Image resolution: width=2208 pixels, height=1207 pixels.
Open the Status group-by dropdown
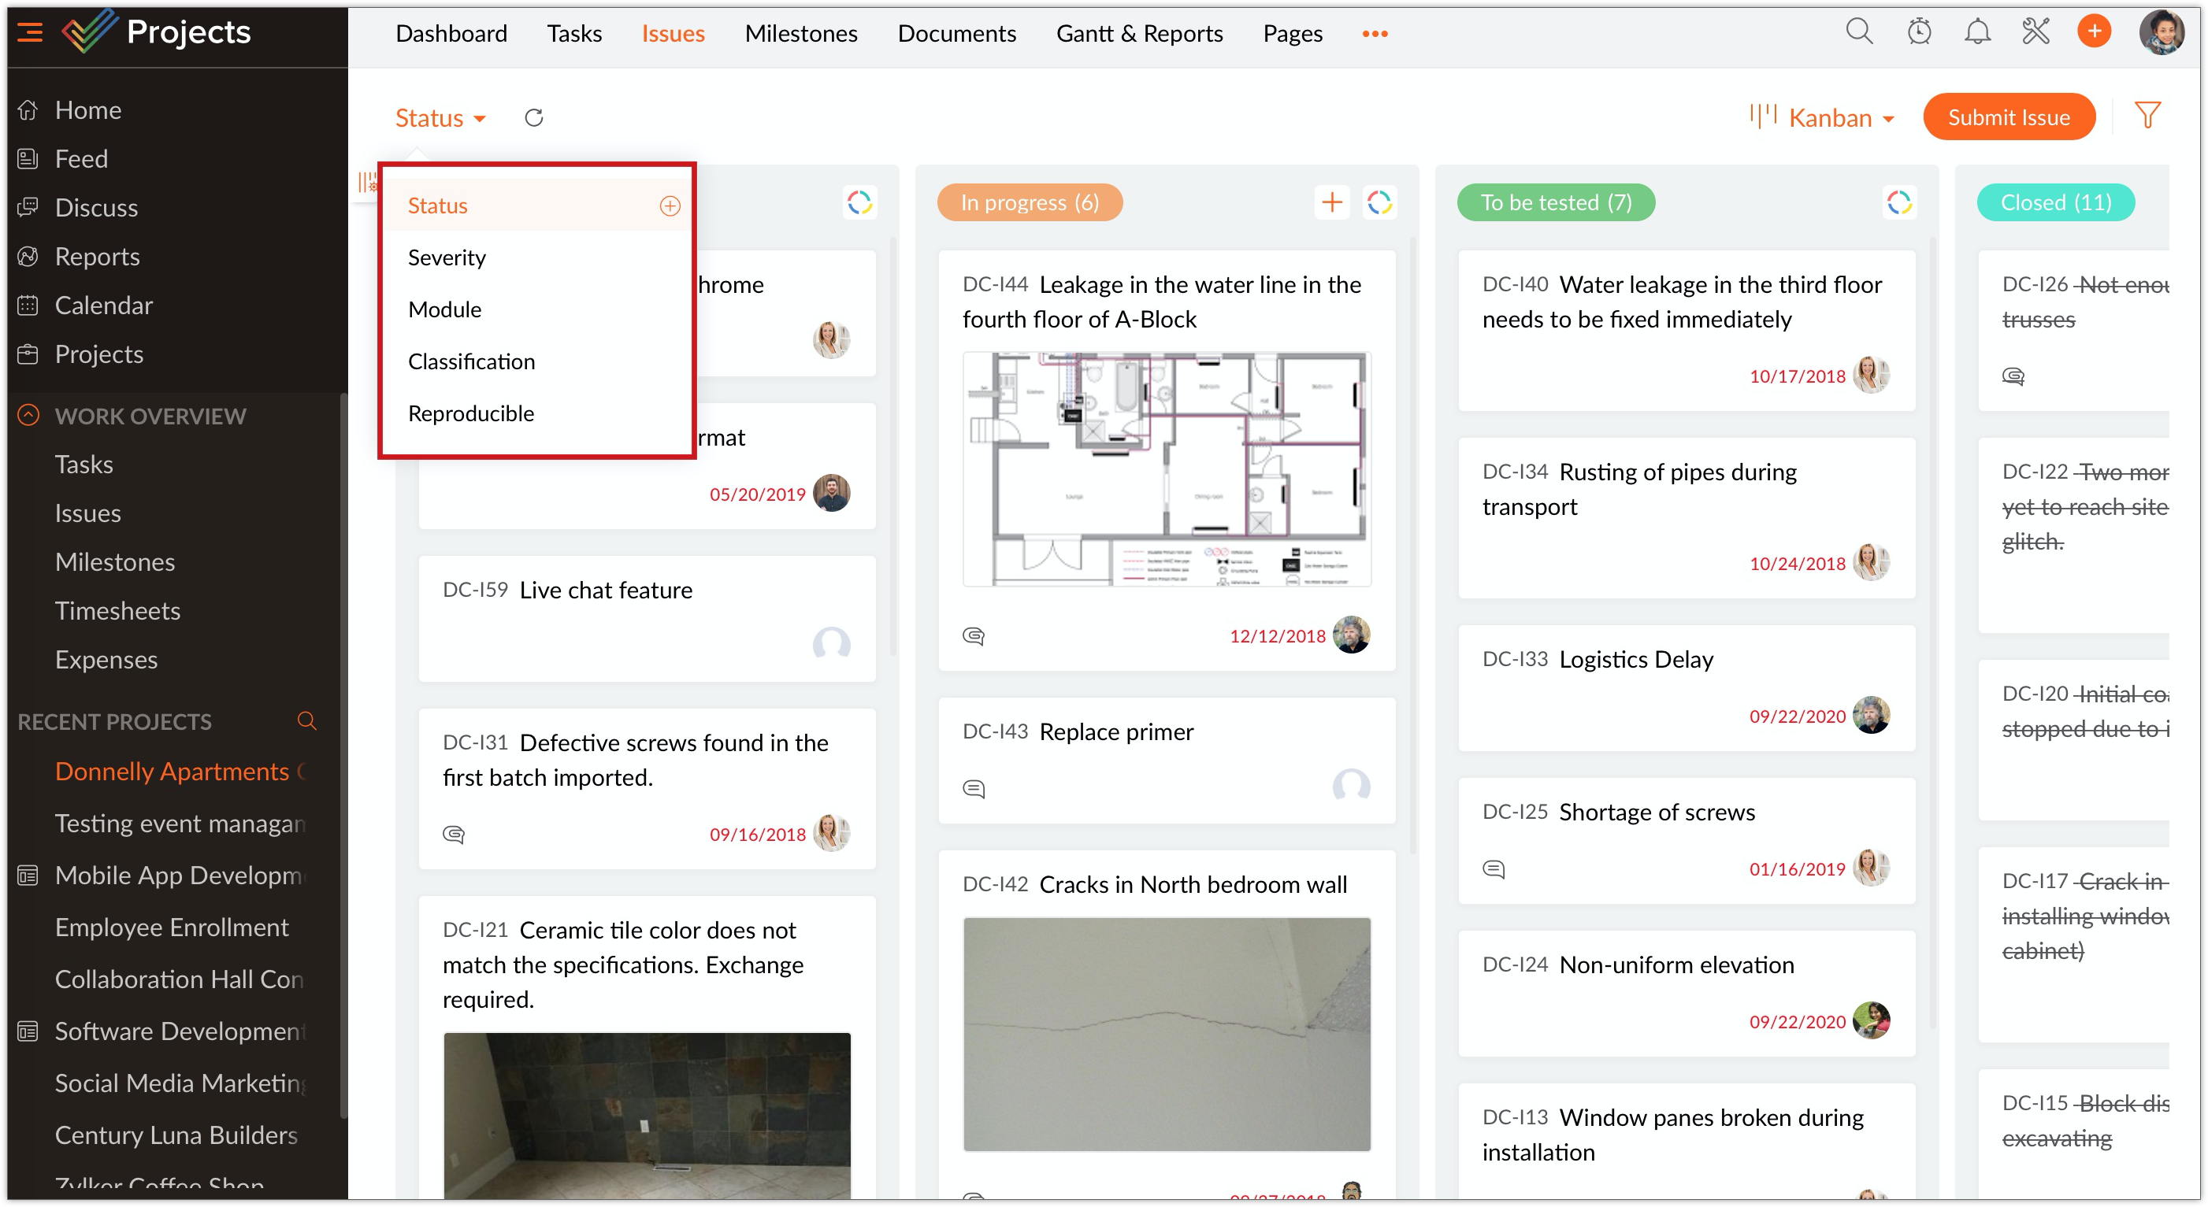(440, 117)
